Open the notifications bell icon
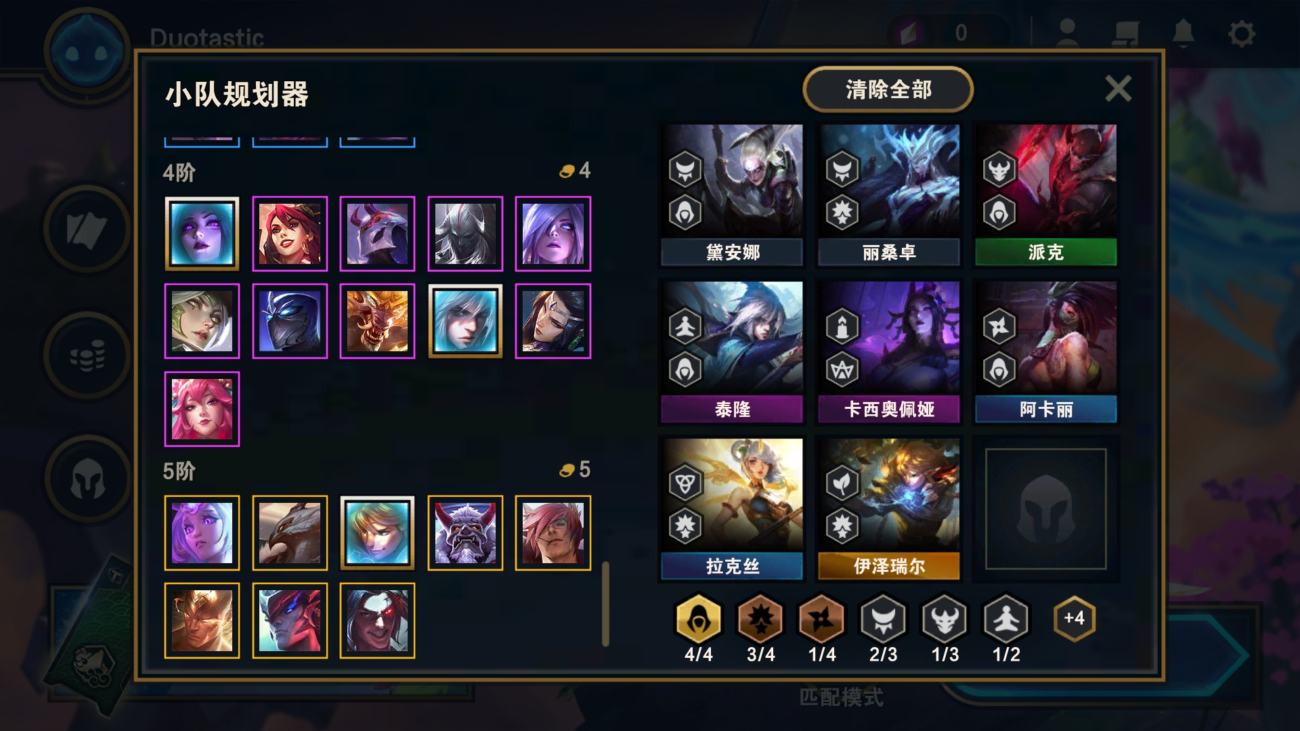 (1183, 33)
